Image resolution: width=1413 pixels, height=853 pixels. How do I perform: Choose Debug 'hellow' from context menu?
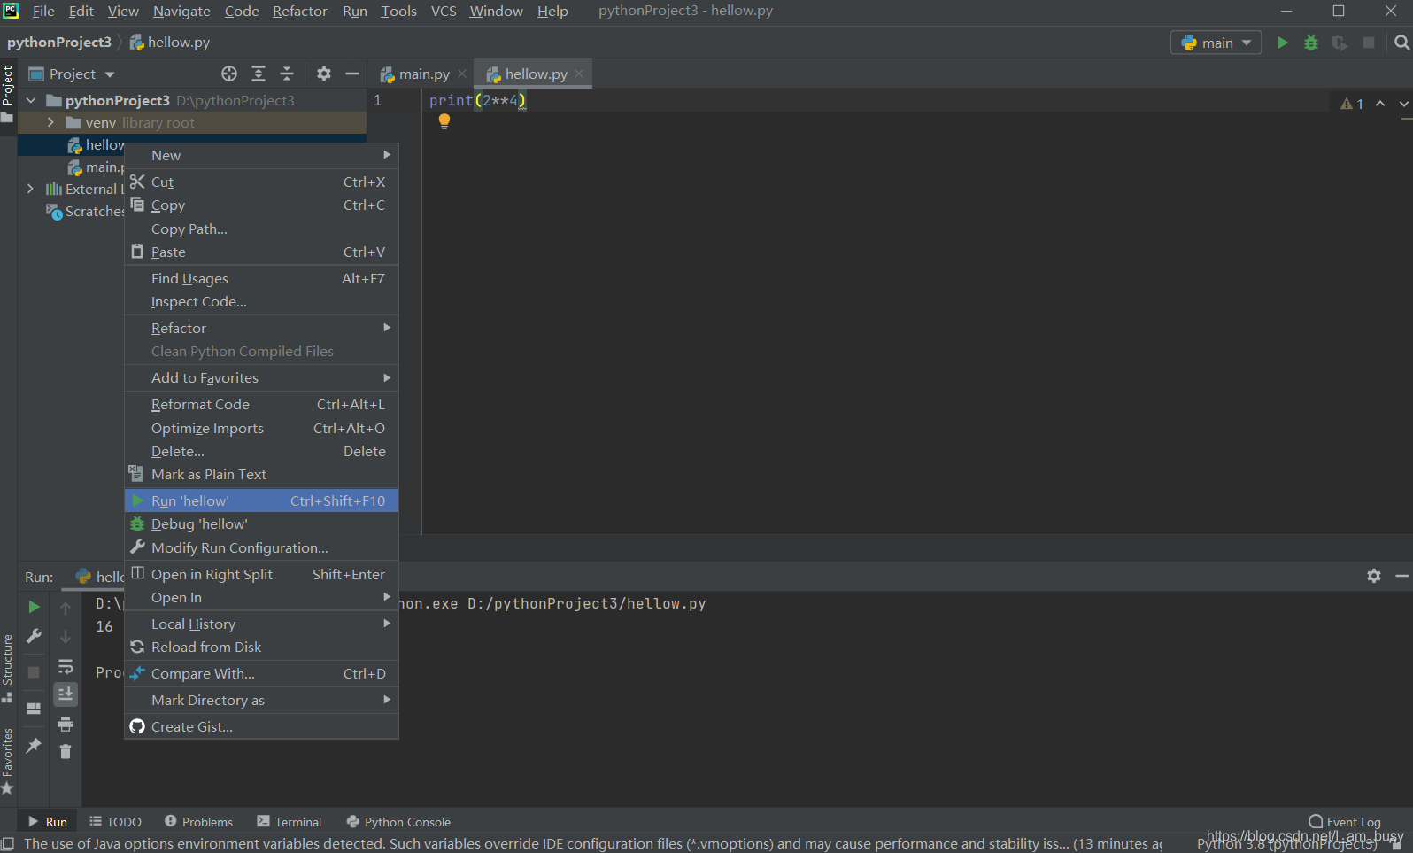261,523
